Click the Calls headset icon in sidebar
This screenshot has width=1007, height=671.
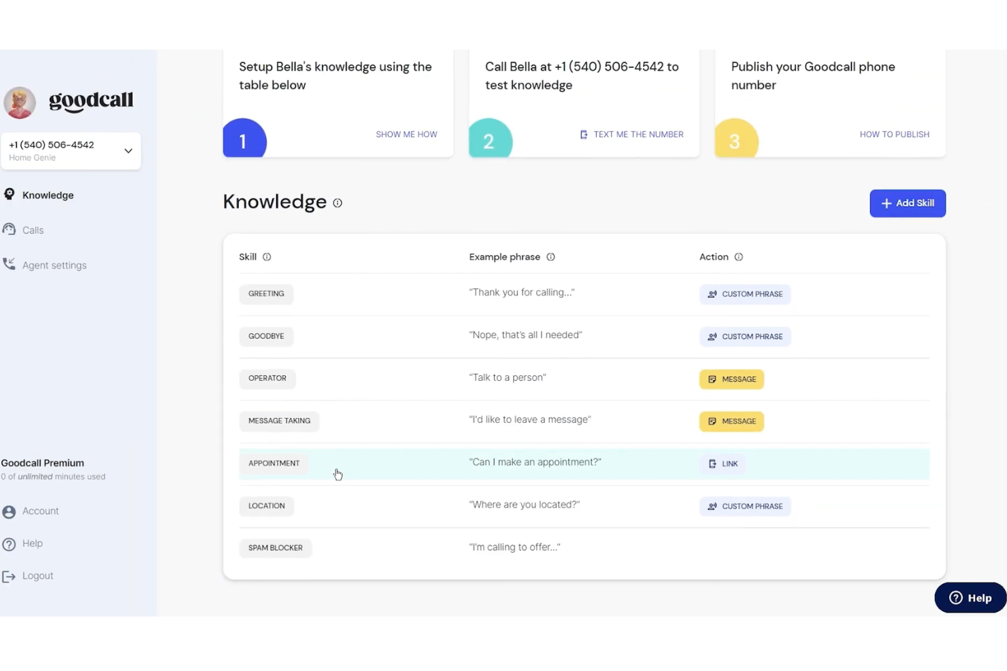click(x=10, y=230)
